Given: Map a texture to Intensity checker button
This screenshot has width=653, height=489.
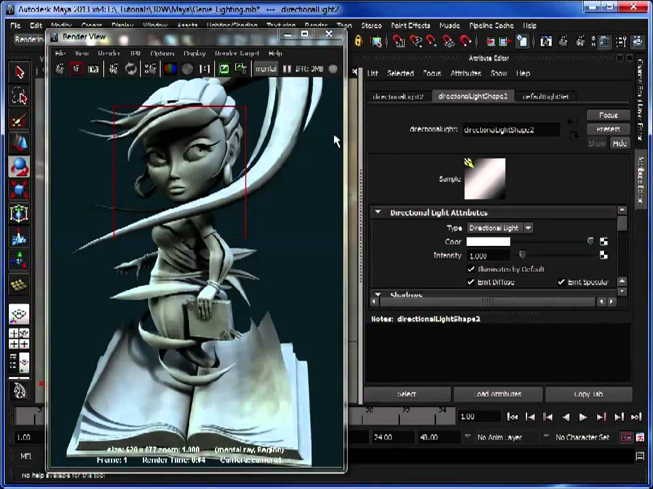Looking at the screenshot, I should pos(603,255).
